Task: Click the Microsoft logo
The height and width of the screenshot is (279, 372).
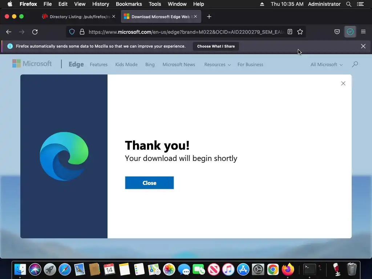Action: pos(32,64)
